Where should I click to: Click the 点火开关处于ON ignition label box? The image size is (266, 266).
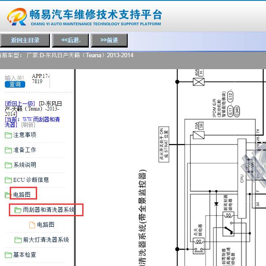pyautogui.click(x=164, y=144)
